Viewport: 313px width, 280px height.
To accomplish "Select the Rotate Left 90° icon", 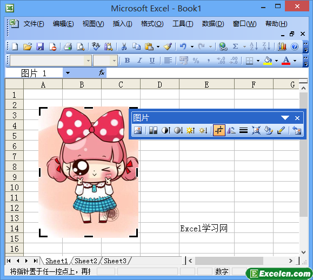I will 231,130.
